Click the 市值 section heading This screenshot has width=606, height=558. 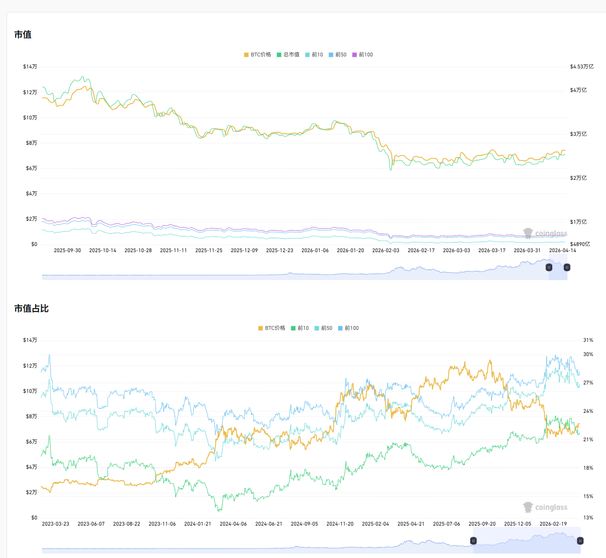[x=23, y=35]
